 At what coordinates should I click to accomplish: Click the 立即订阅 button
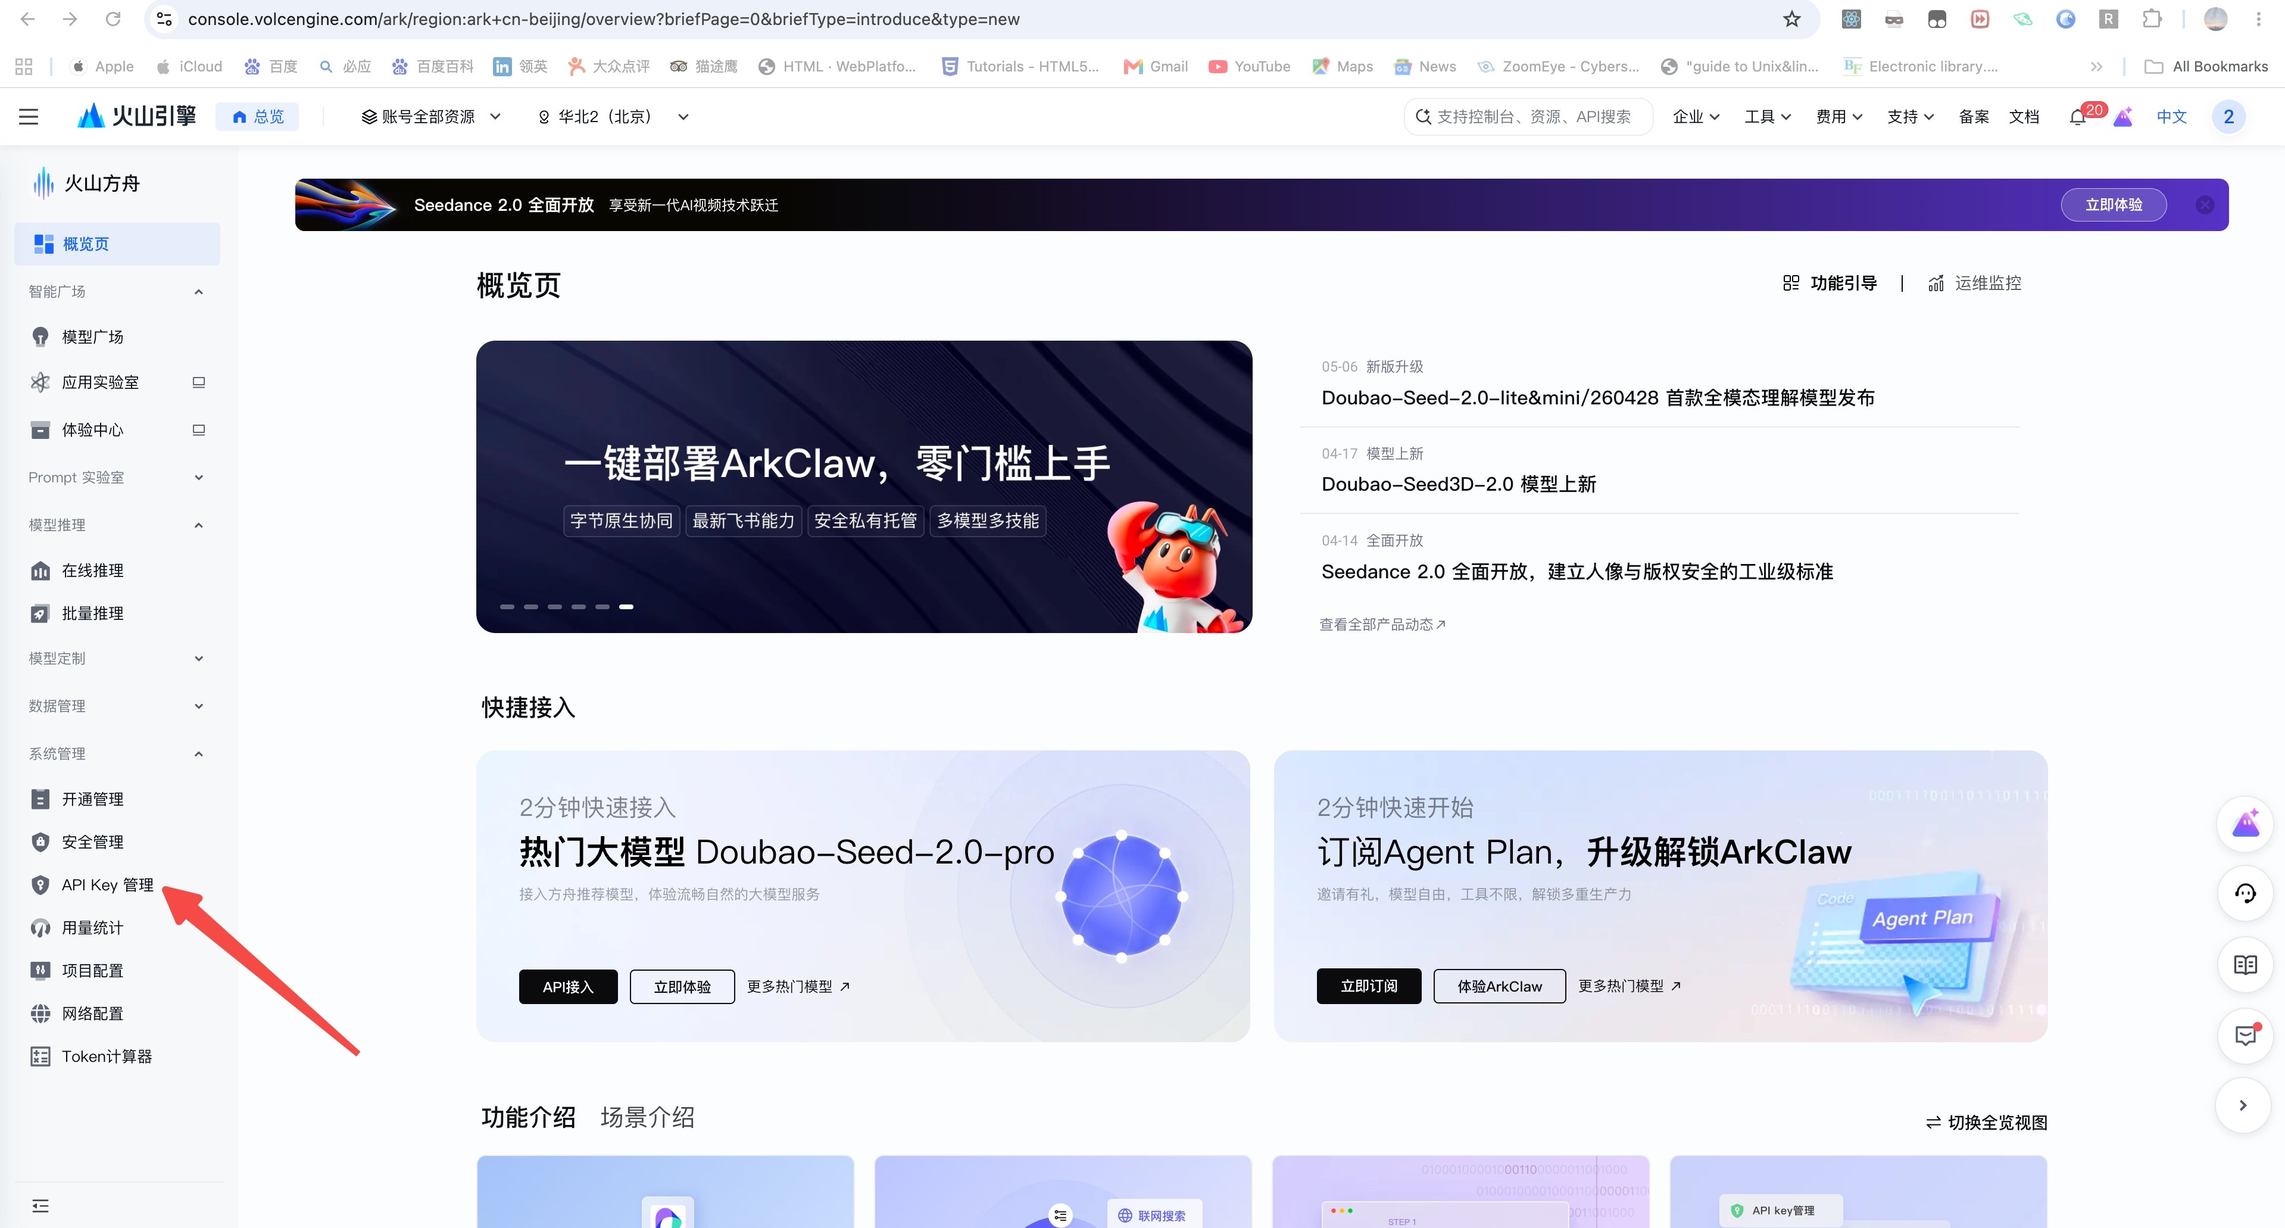pyautogui.click(x=1369, y=986)
